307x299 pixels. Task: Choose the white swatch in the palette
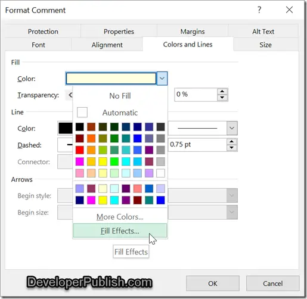coord(160,173)
